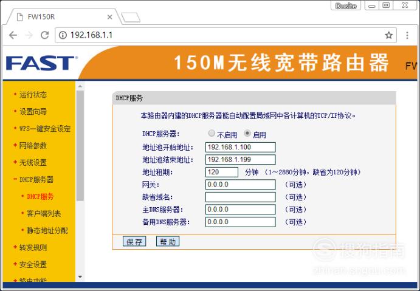The image size is (420, 291).
Task: Click the address bar showing 192.168.1.1
Action: [x=225, y=35]
